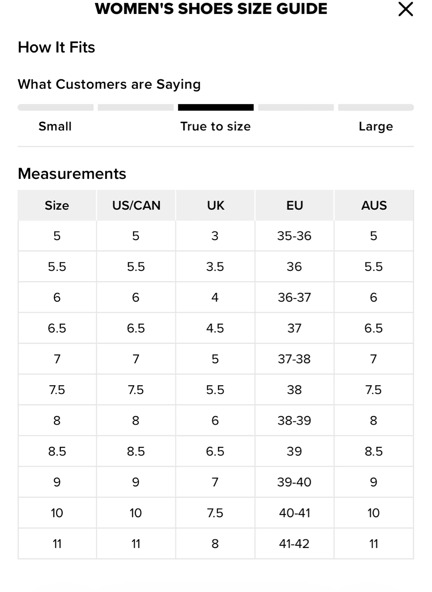Click the Small fit bar segment
Image resolution: width=432 pixels, height=592 pixels.
pyautogui.click(x=55, y=107)
